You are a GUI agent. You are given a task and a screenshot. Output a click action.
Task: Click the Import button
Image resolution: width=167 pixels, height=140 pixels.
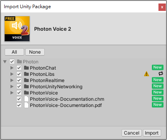(x=152, y=133)
